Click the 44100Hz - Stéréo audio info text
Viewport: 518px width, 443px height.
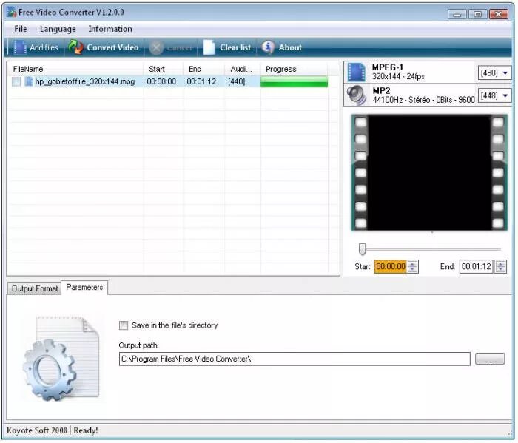pyautogui.click(x=424, y=100)
